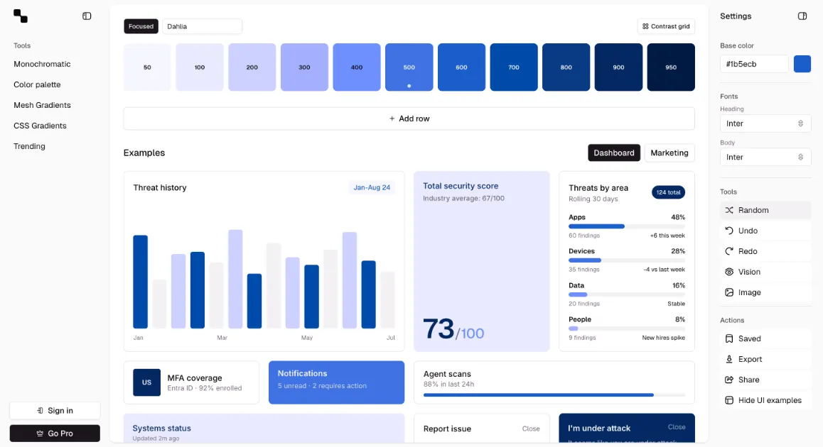This screenshot has height=447, width=823.
Task: Open the Image tool
Action: (x=765, y=292)
